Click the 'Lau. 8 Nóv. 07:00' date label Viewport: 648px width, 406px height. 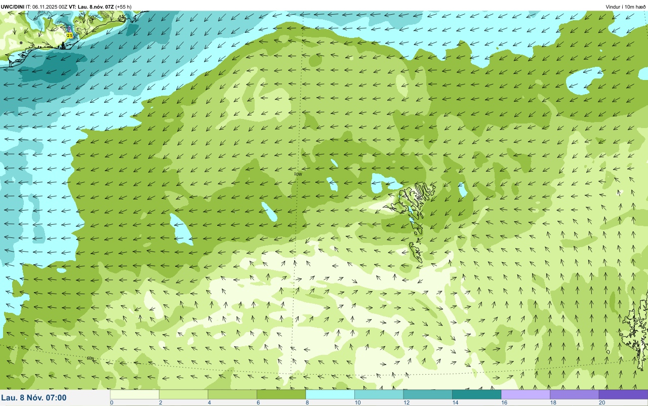tap(34, 397)
